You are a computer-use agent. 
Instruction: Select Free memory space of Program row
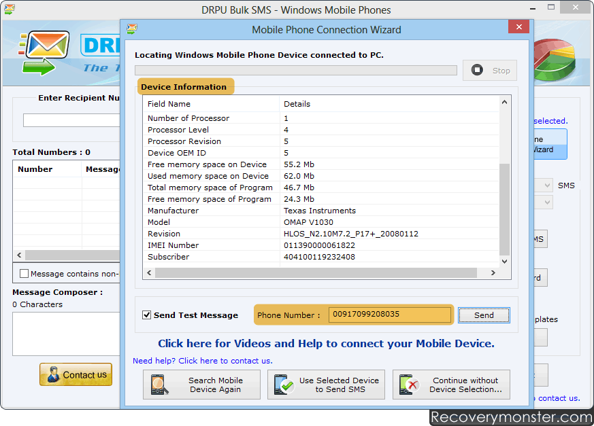[321, 199]
